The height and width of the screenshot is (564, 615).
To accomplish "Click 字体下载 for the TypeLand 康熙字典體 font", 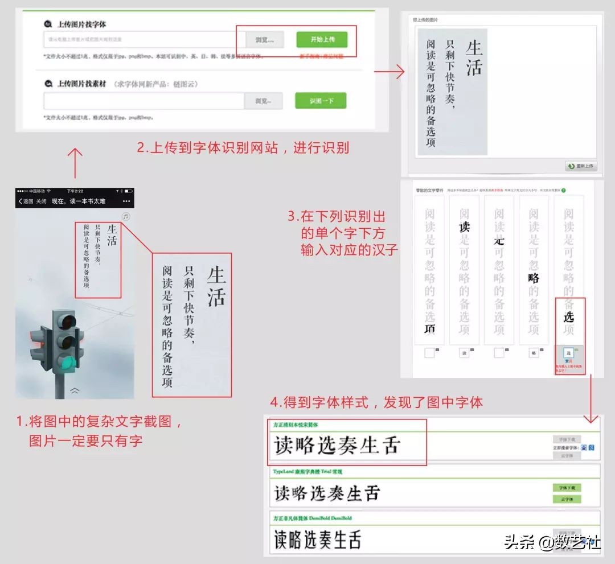I will click(567, 488).
